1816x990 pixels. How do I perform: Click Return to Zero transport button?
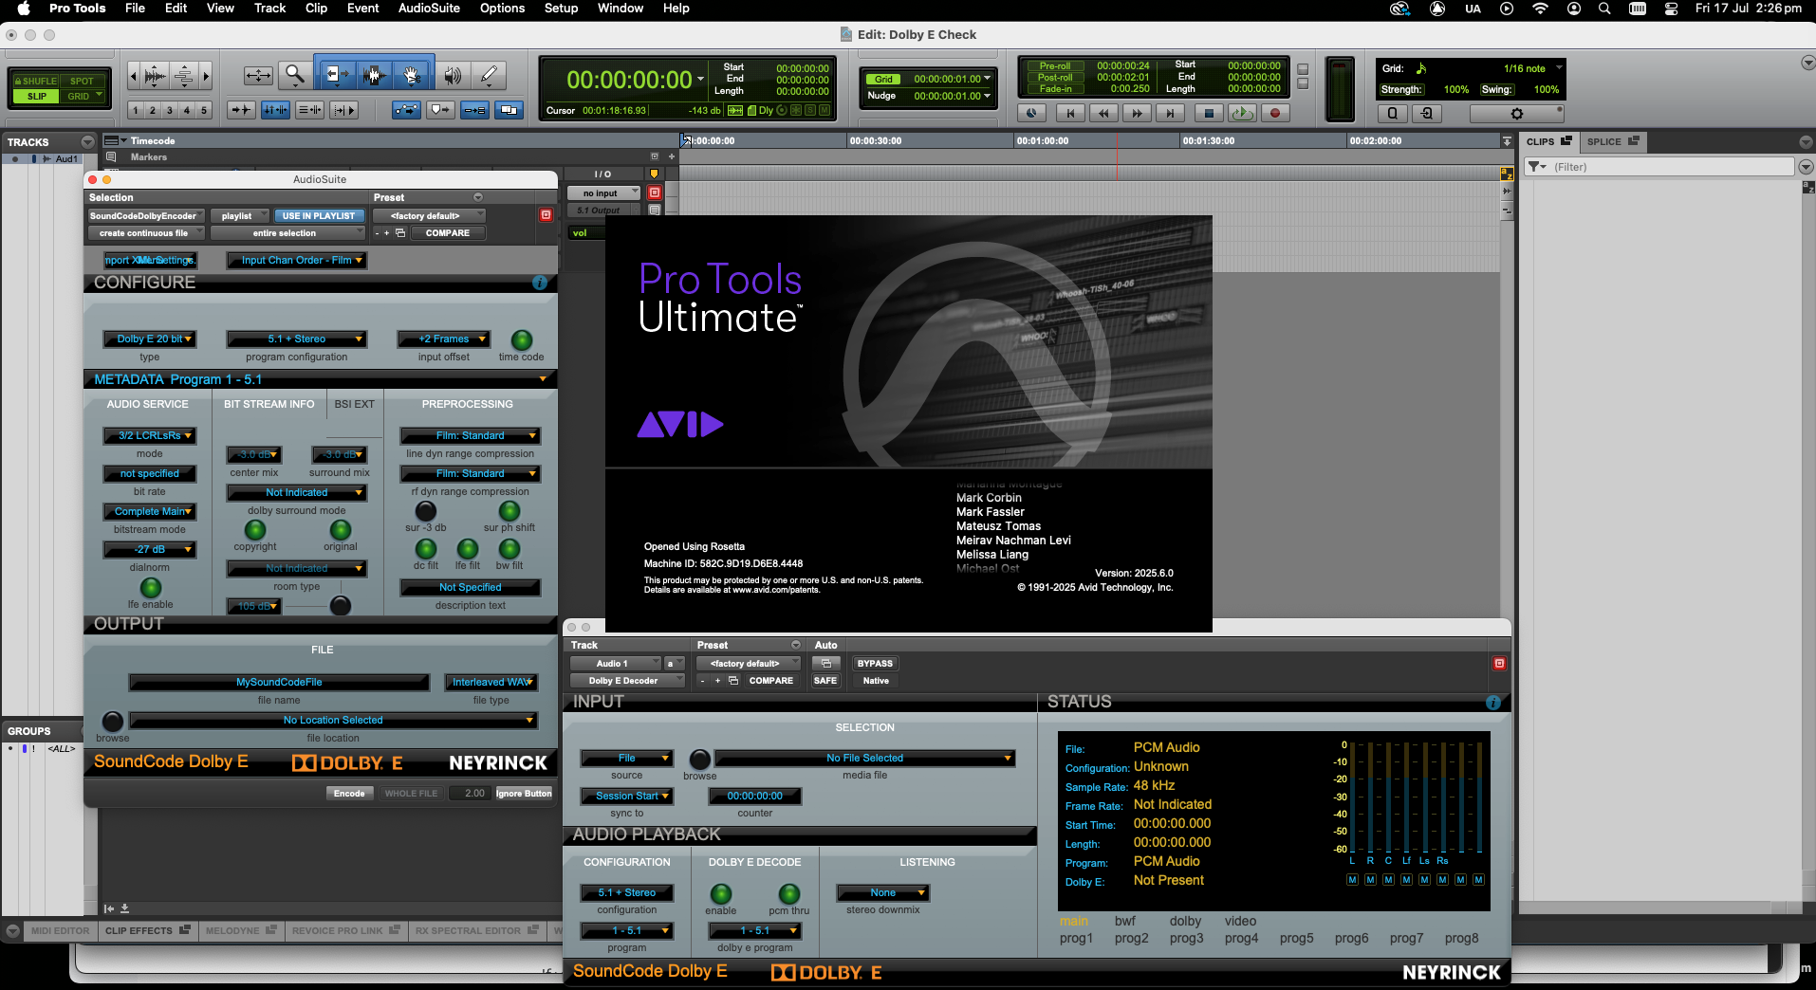point(1070,113)
